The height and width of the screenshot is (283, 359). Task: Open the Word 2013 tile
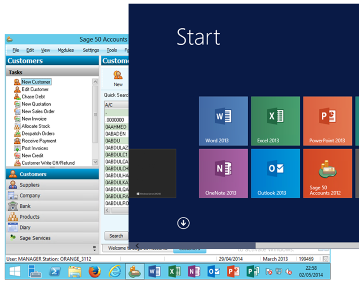click(x=223, y=121)
